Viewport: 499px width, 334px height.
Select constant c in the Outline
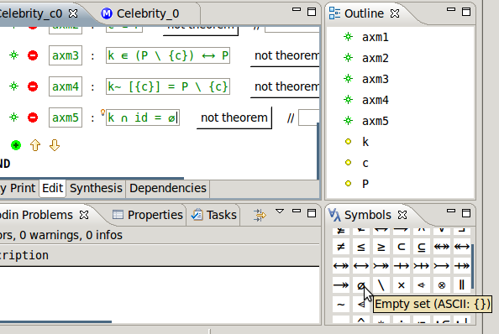365,163
